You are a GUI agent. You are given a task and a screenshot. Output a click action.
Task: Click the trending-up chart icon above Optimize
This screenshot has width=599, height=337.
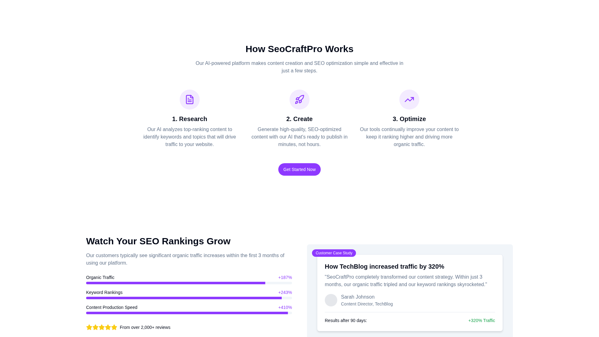pyautogui.click(x=409, y=99)
